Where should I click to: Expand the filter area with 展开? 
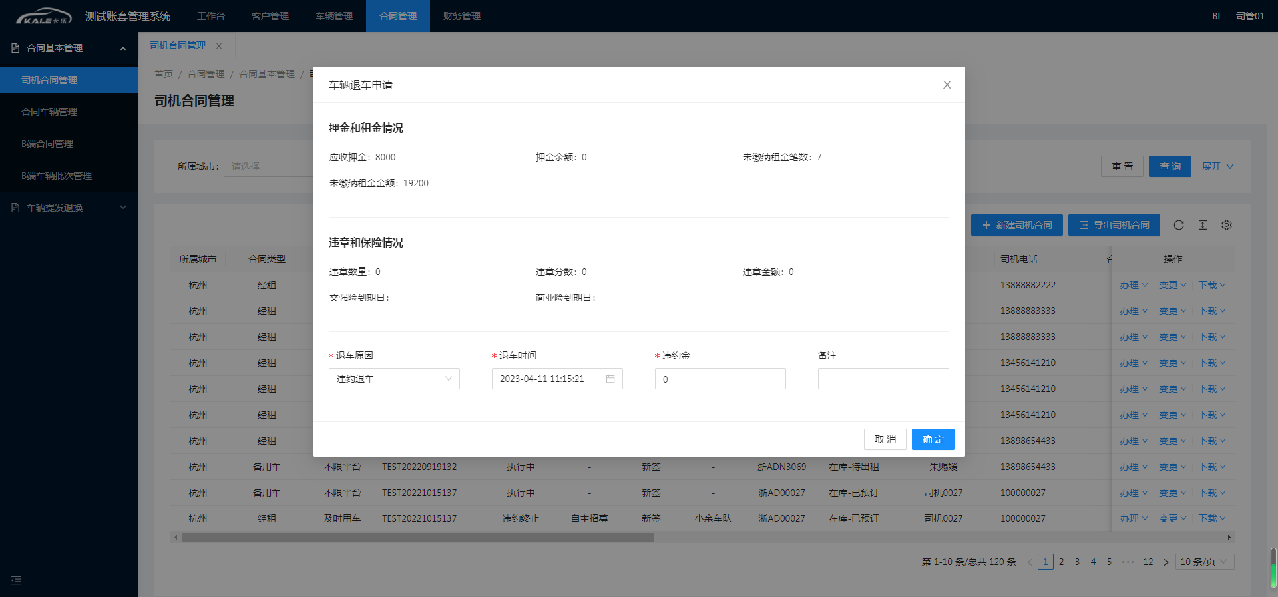point(1217,166)
